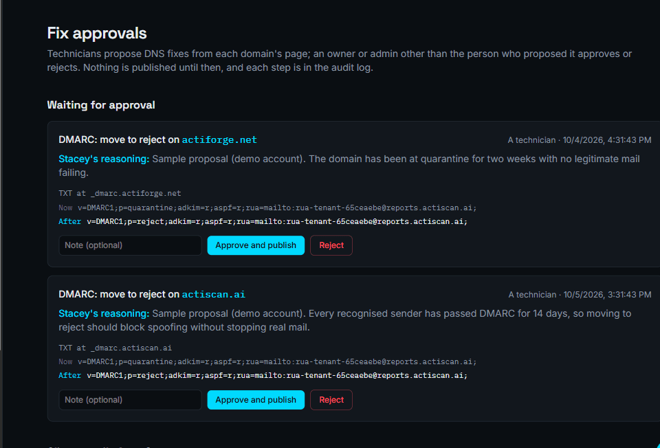The height and width of the screenshot is (448, 660).
Task: Select the Fix approvals page heading
Action: 97,33
